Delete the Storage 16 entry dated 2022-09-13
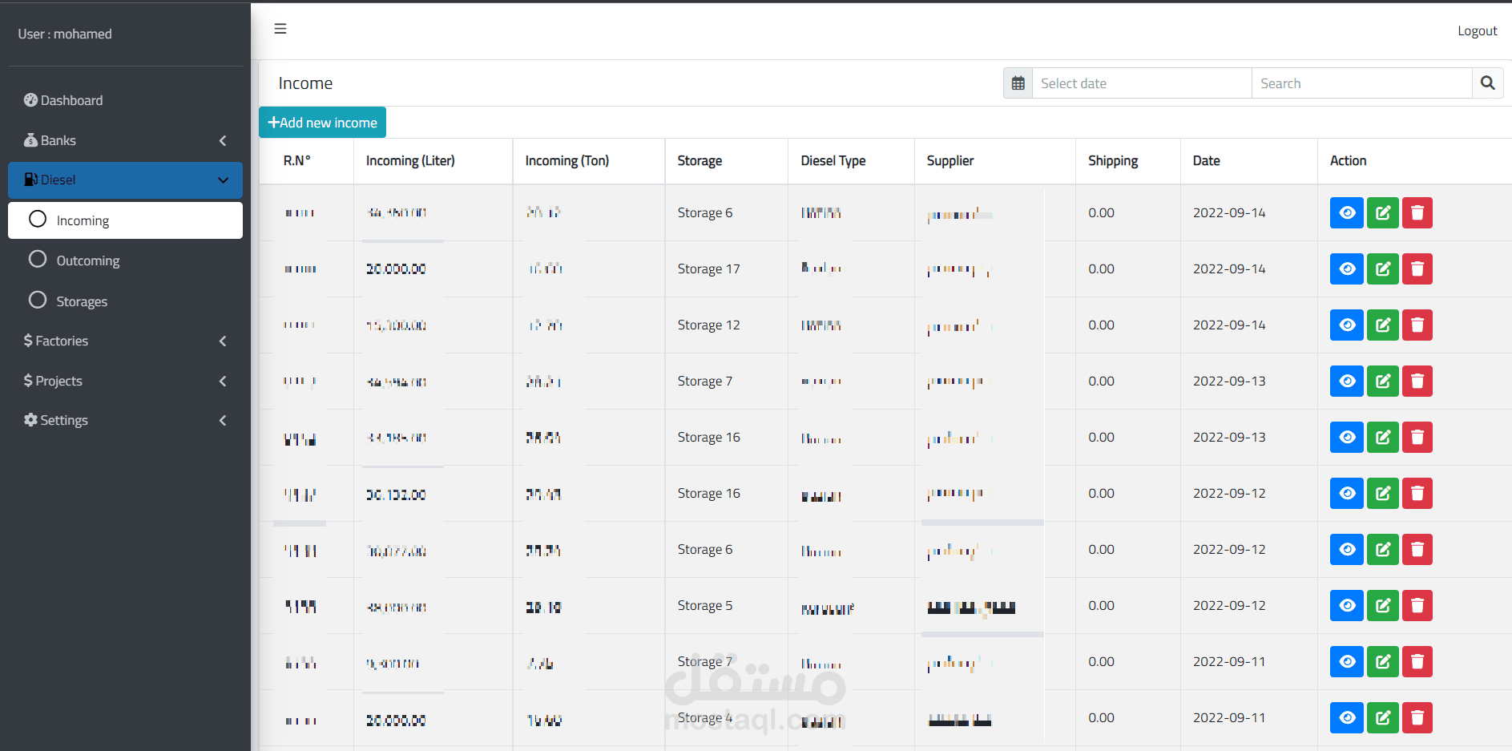The image size is (1512, 751). point(1417,438)
